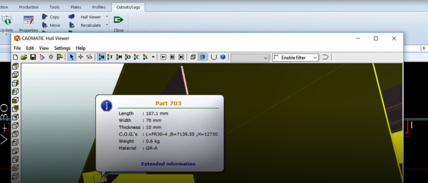Click the filled left arrow icon

click(172, 57)
